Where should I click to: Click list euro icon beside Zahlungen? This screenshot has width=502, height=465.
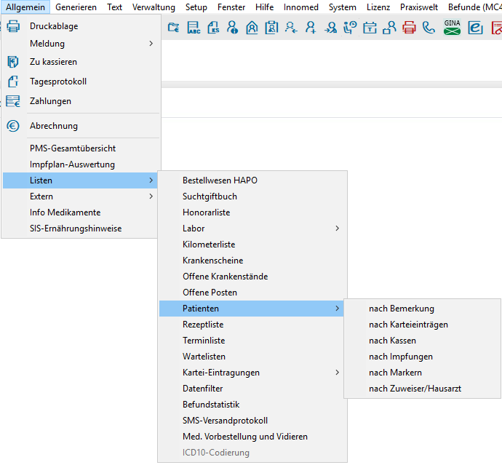pyautogui.click(x=13, y=101)
